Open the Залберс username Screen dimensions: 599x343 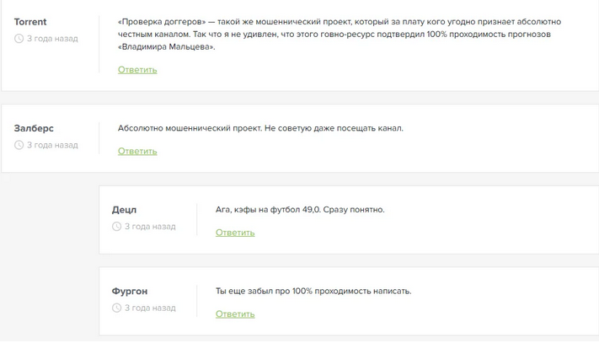(x=34, y=128)
